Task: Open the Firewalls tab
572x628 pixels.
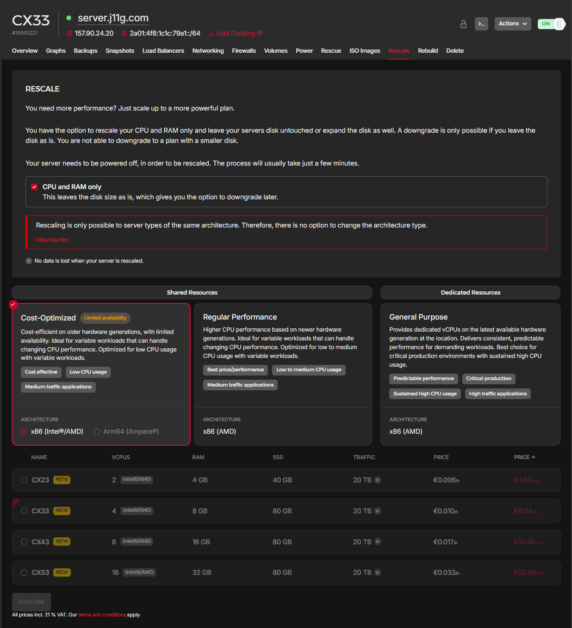Action: point(243,51)
